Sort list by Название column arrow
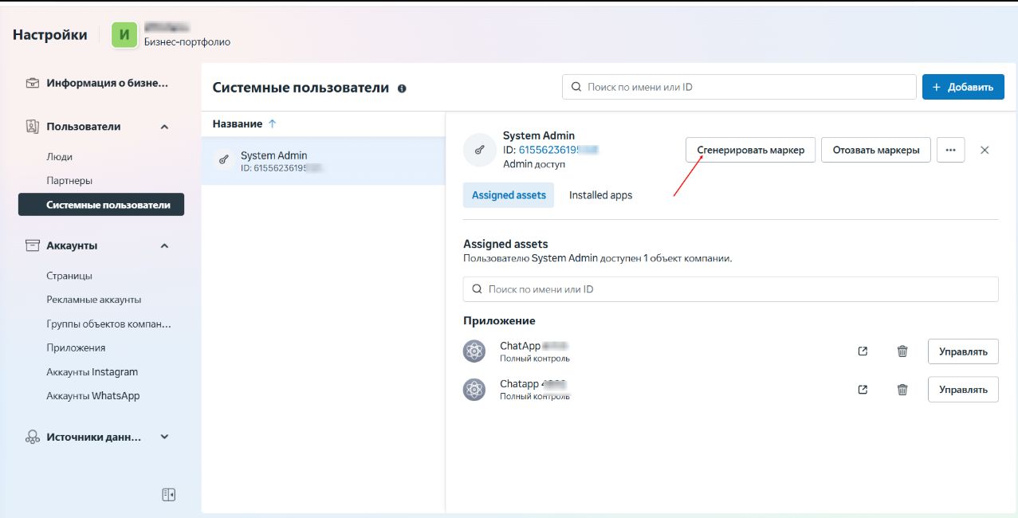The height and width of the screenshot is (518, 1018). click(272, 124)
